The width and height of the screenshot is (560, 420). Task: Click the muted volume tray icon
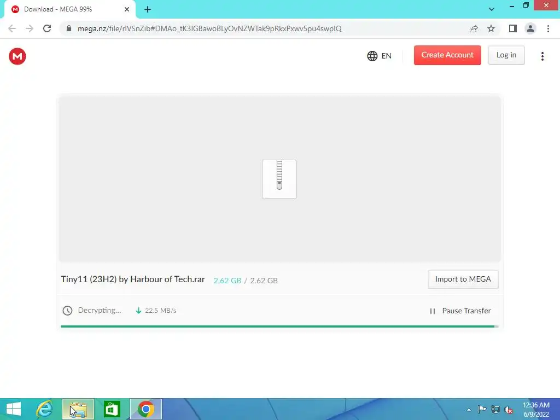click(x=509, y=410)
